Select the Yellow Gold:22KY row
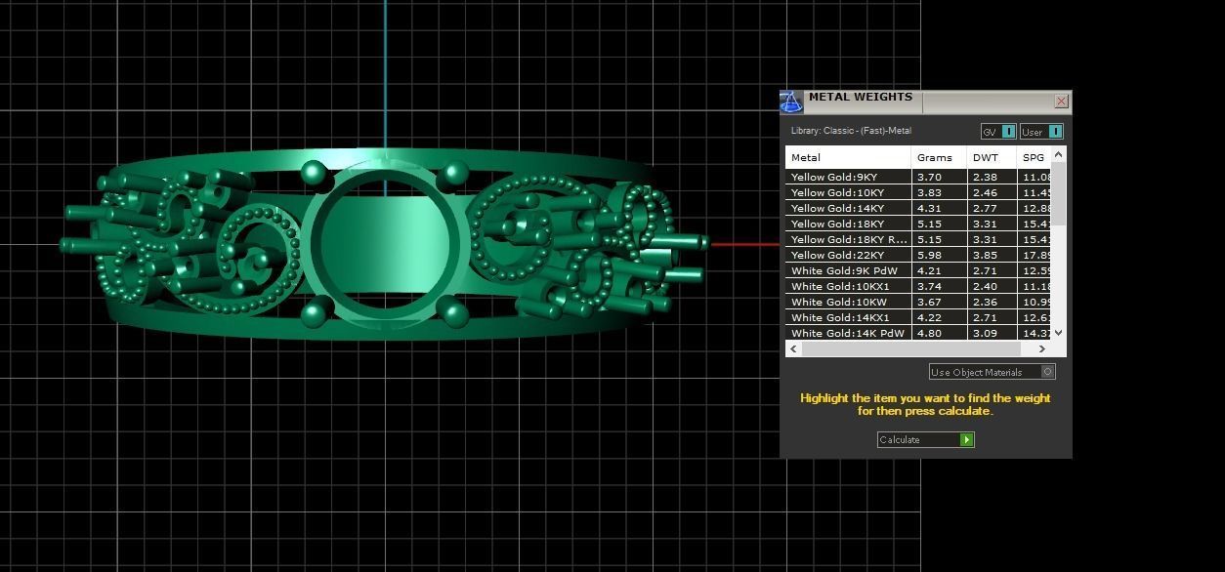 coord(918,255)
